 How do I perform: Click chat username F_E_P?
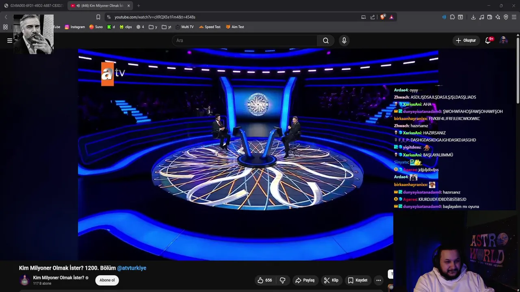click(403, 140)
